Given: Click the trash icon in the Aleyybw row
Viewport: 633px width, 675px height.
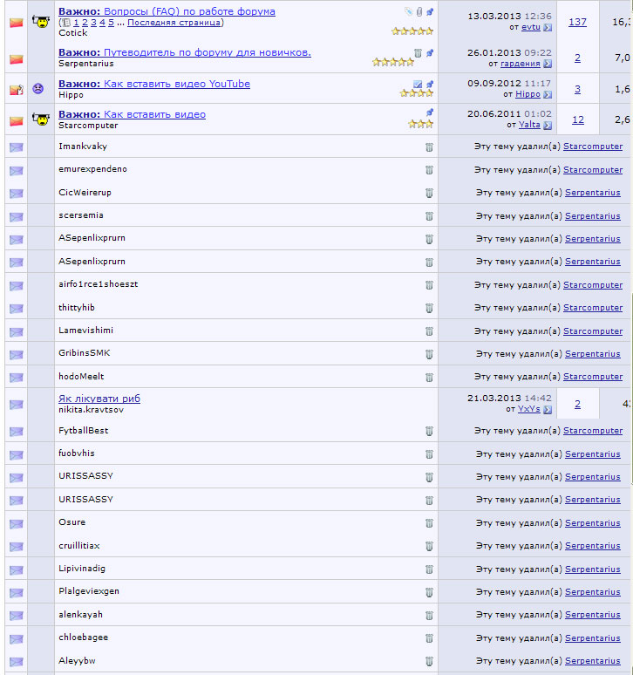Looking at the screenshot, I should (x=429, y=662).
